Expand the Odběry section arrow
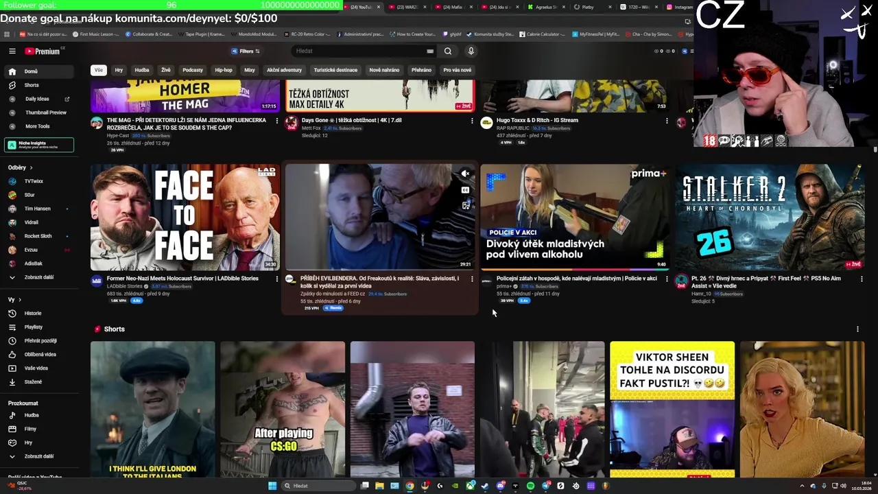 pos(31,168)
